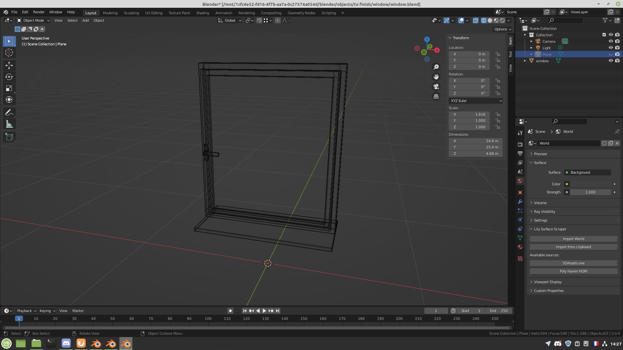
Task: Open the Object Constraints properties tab
Action: pyautogui.click(x=520, y=229)
